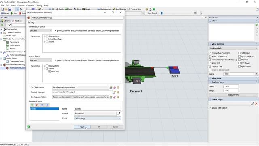Open the Execute menu

coord(21,6)
